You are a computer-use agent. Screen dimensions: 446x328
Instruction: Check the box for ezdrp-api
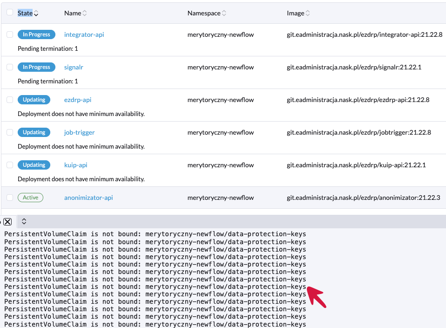click(x=10, y=100)
